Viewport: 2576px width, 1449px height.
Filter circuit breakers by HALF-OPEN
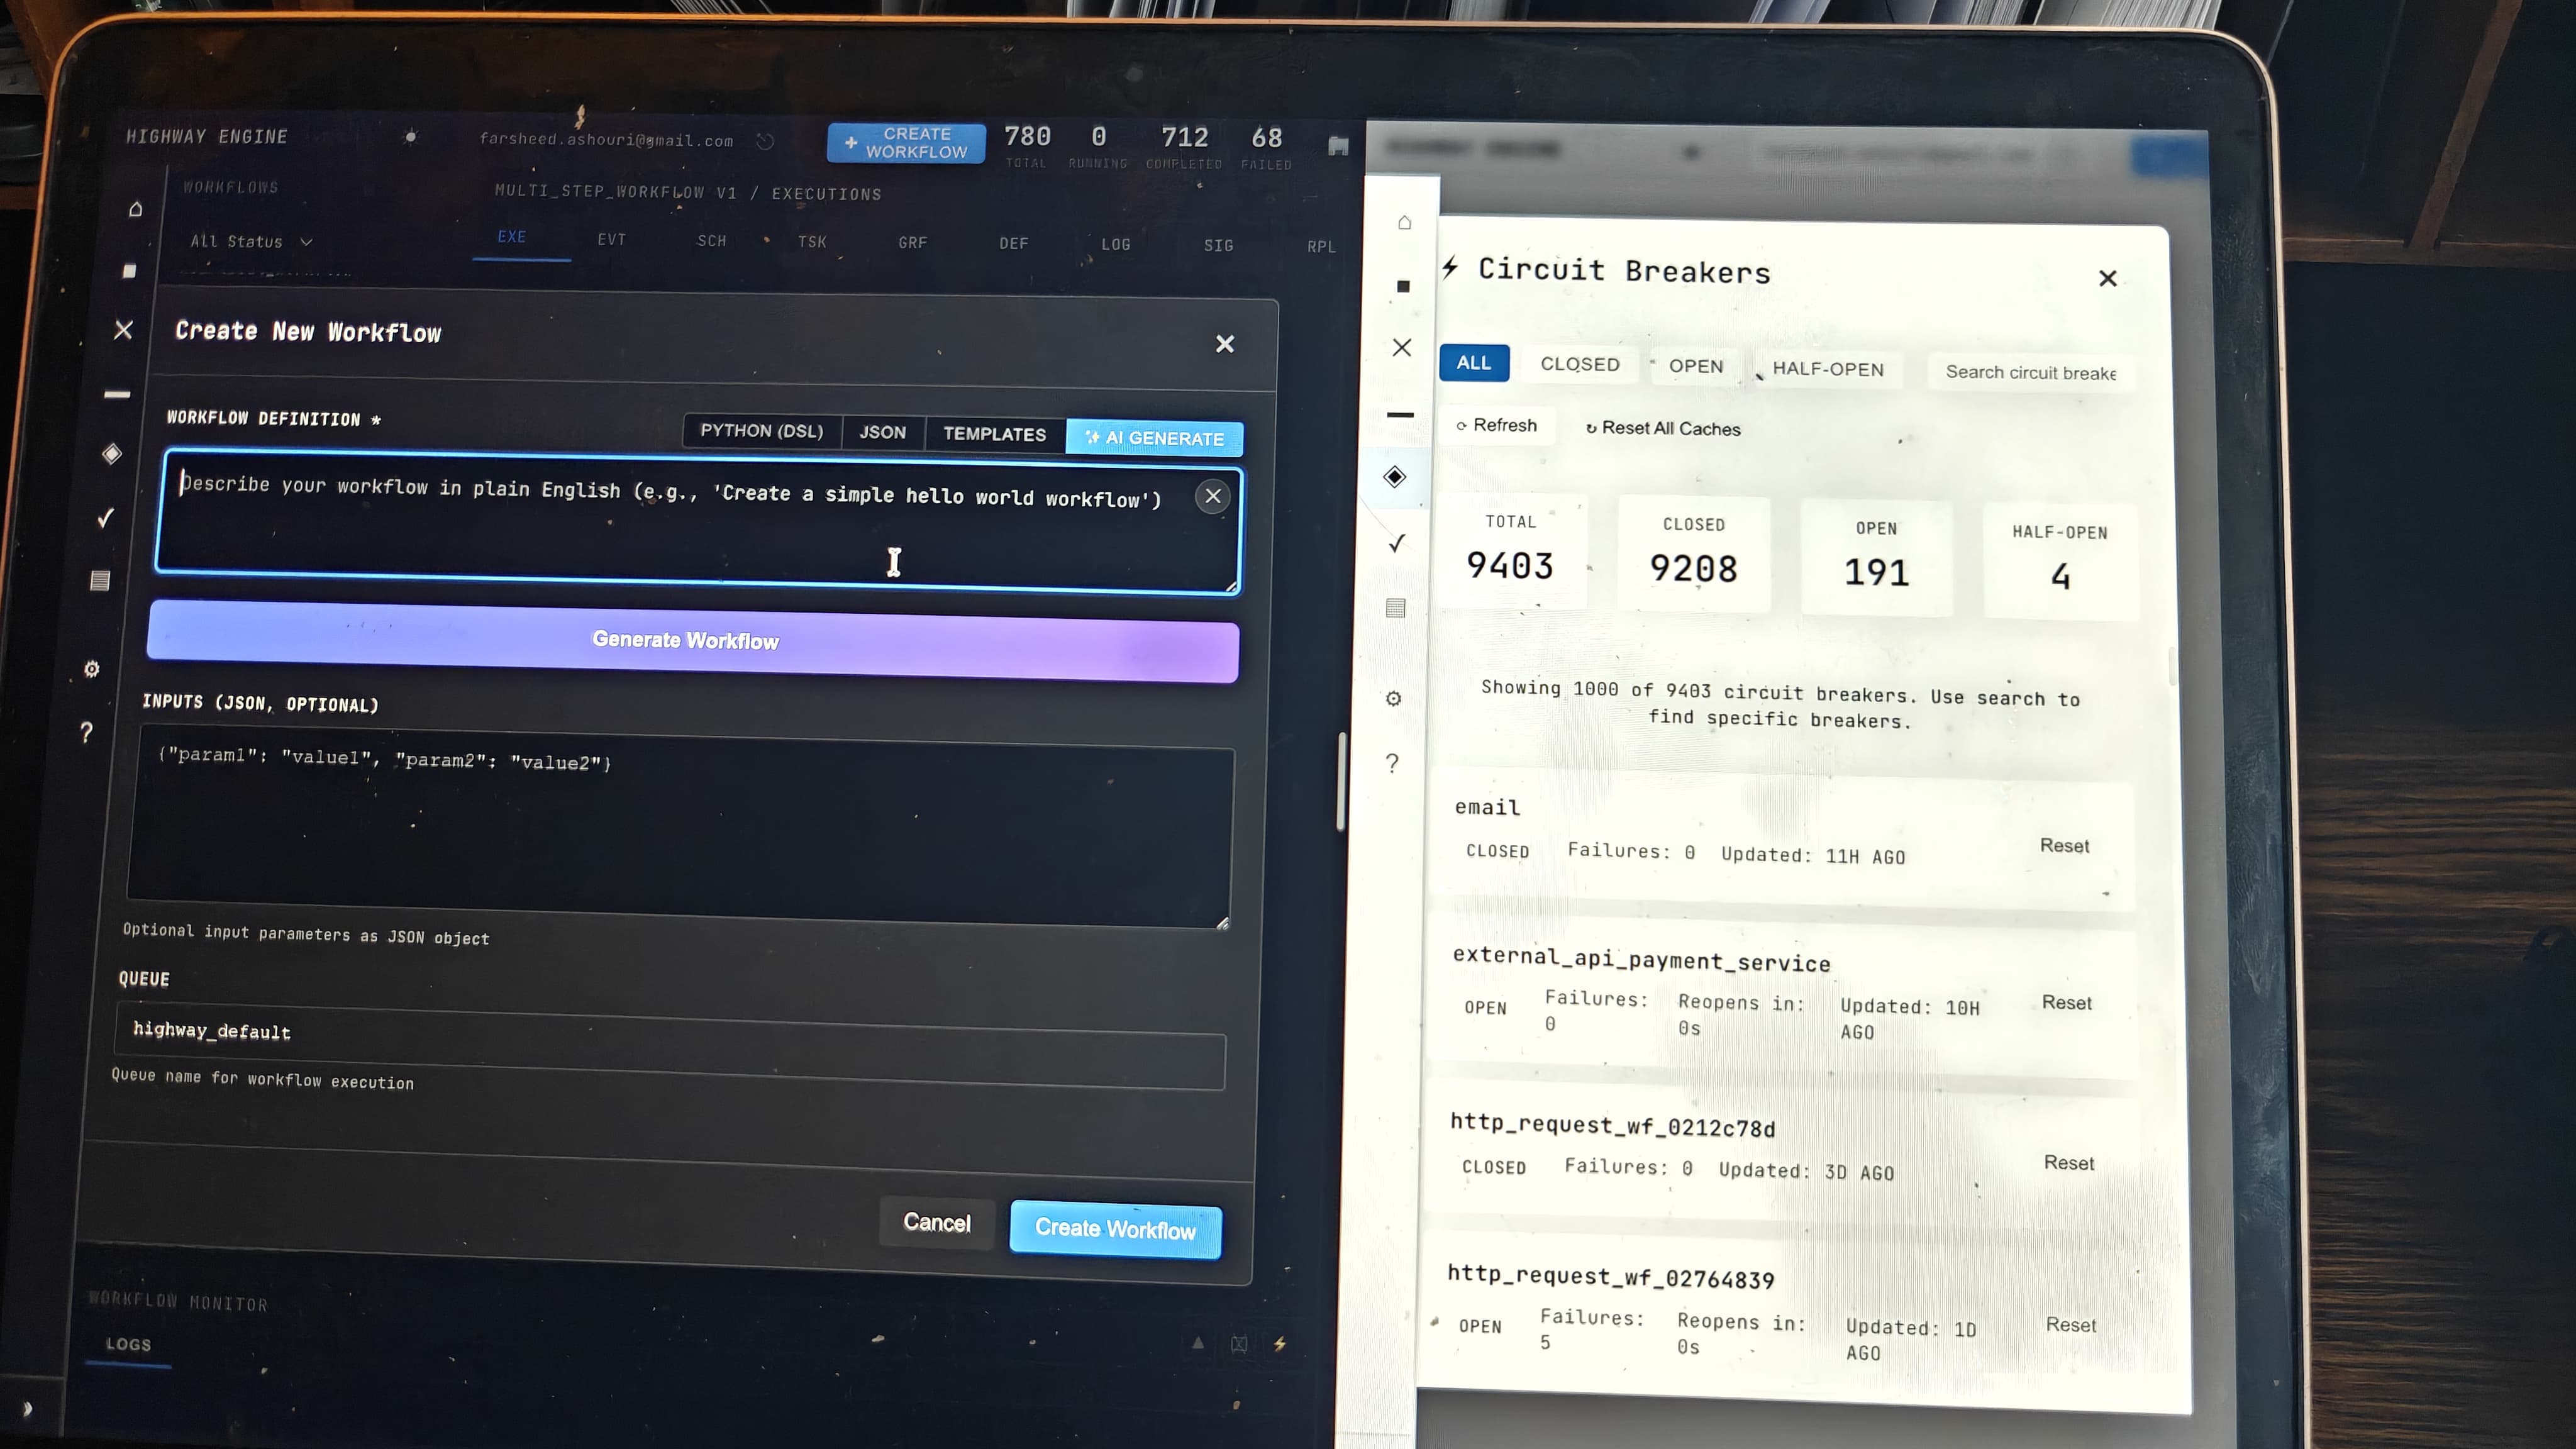1827,369
